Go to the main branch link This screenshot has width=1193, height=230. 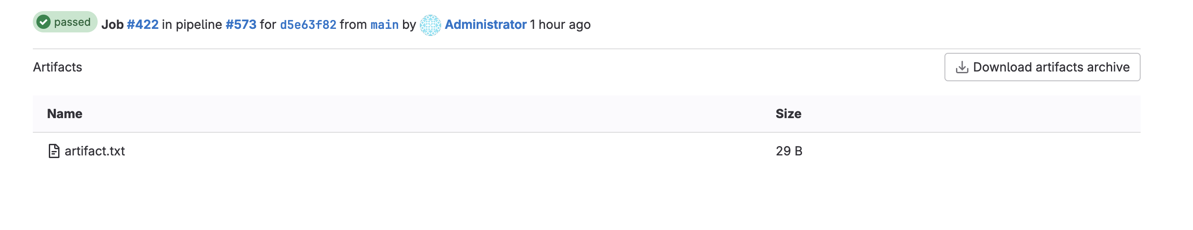tap(384, 24)
